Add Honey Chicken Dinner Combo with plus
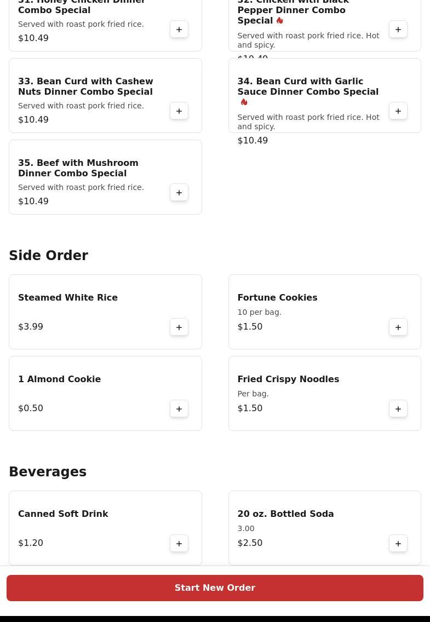Screen dimensions: 430x622 point(179,30)
